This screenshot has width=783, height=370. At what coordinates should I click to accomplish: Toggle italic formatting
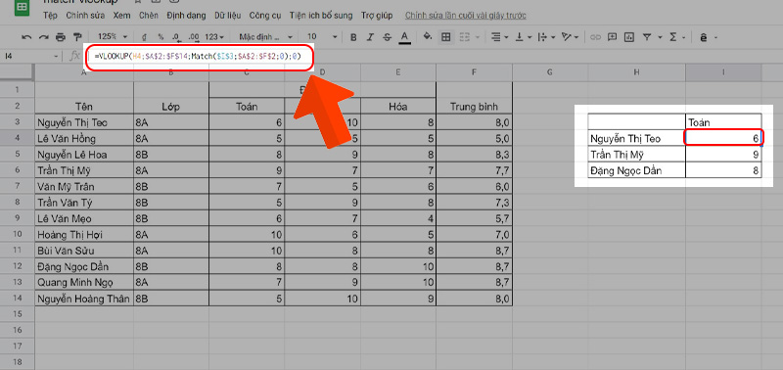coord(370,37)
